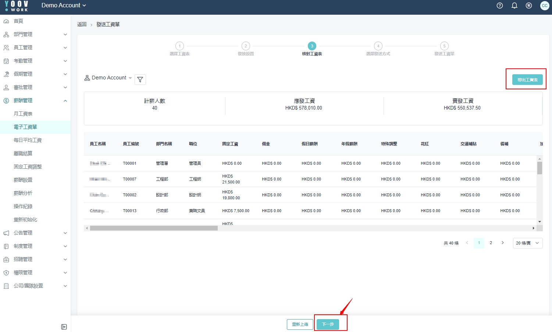Open 薪酬分析 from the sidebar
552x332 pixels.
(x=23, y=193)
